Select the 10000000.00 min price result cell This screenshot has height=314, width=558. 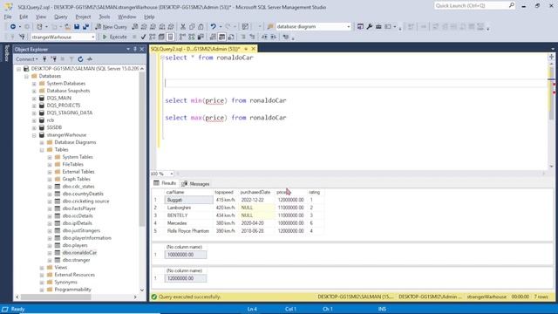186,255
